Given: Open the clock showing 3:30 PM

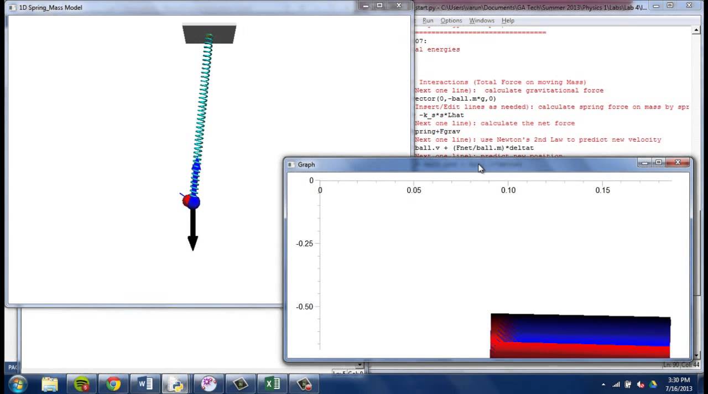Looking at the screenshot, I should [x=678, y=384].
